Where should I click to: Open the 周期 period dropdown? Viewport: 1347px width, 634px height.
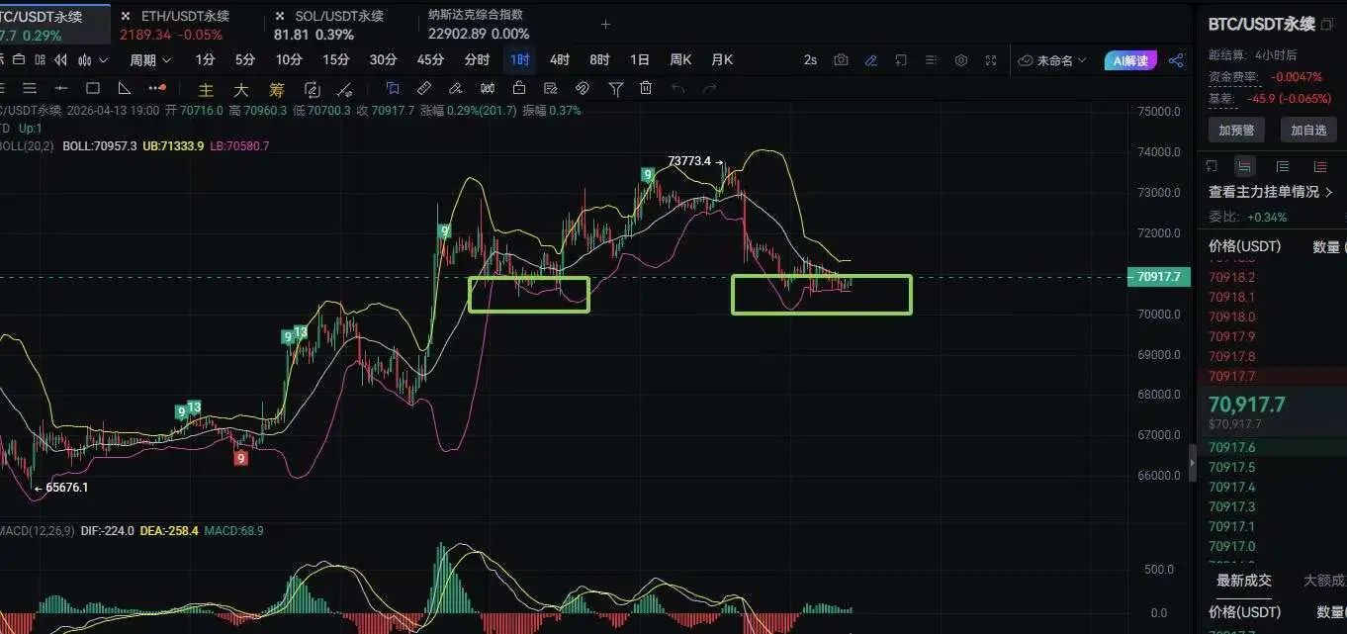(x=150, y=60)
